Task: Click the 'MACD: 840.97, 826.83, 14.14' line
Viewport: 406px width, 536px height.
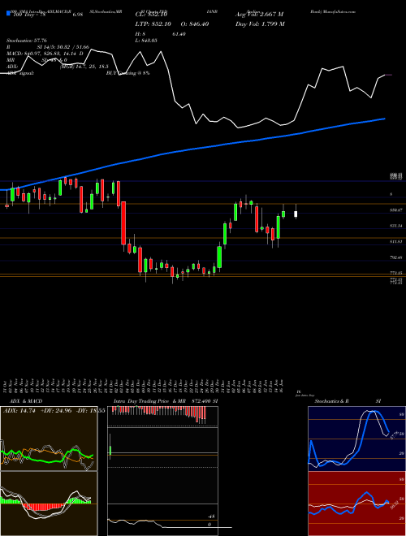Action: [42, 54]
